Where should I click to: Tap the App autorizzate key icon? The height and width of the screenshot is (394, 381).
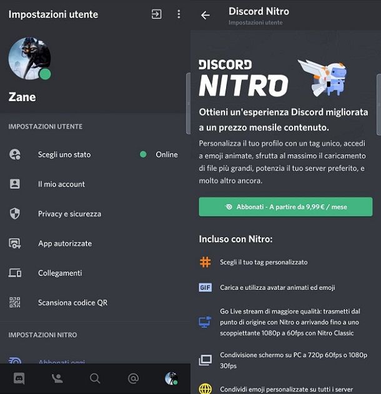tap(15, 244)
